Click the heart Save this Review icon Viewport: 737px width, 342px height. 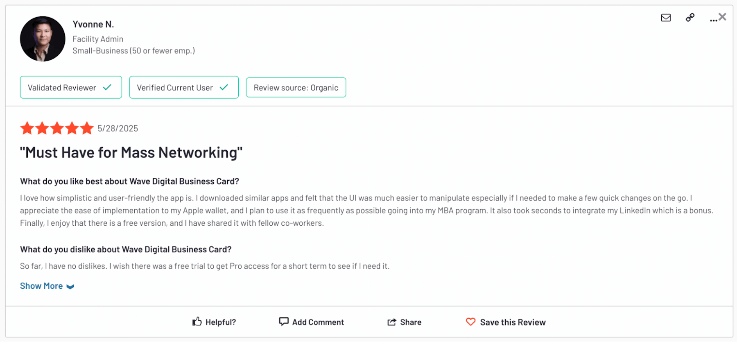[471, 322]
